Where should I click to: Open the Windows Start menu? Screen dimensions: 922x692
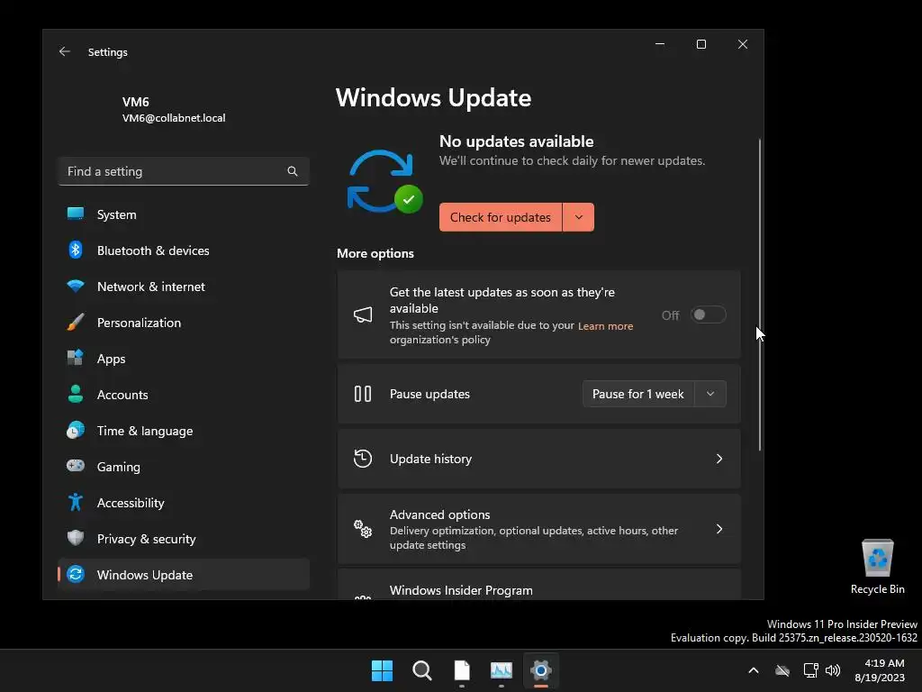[x=382, y=670]
